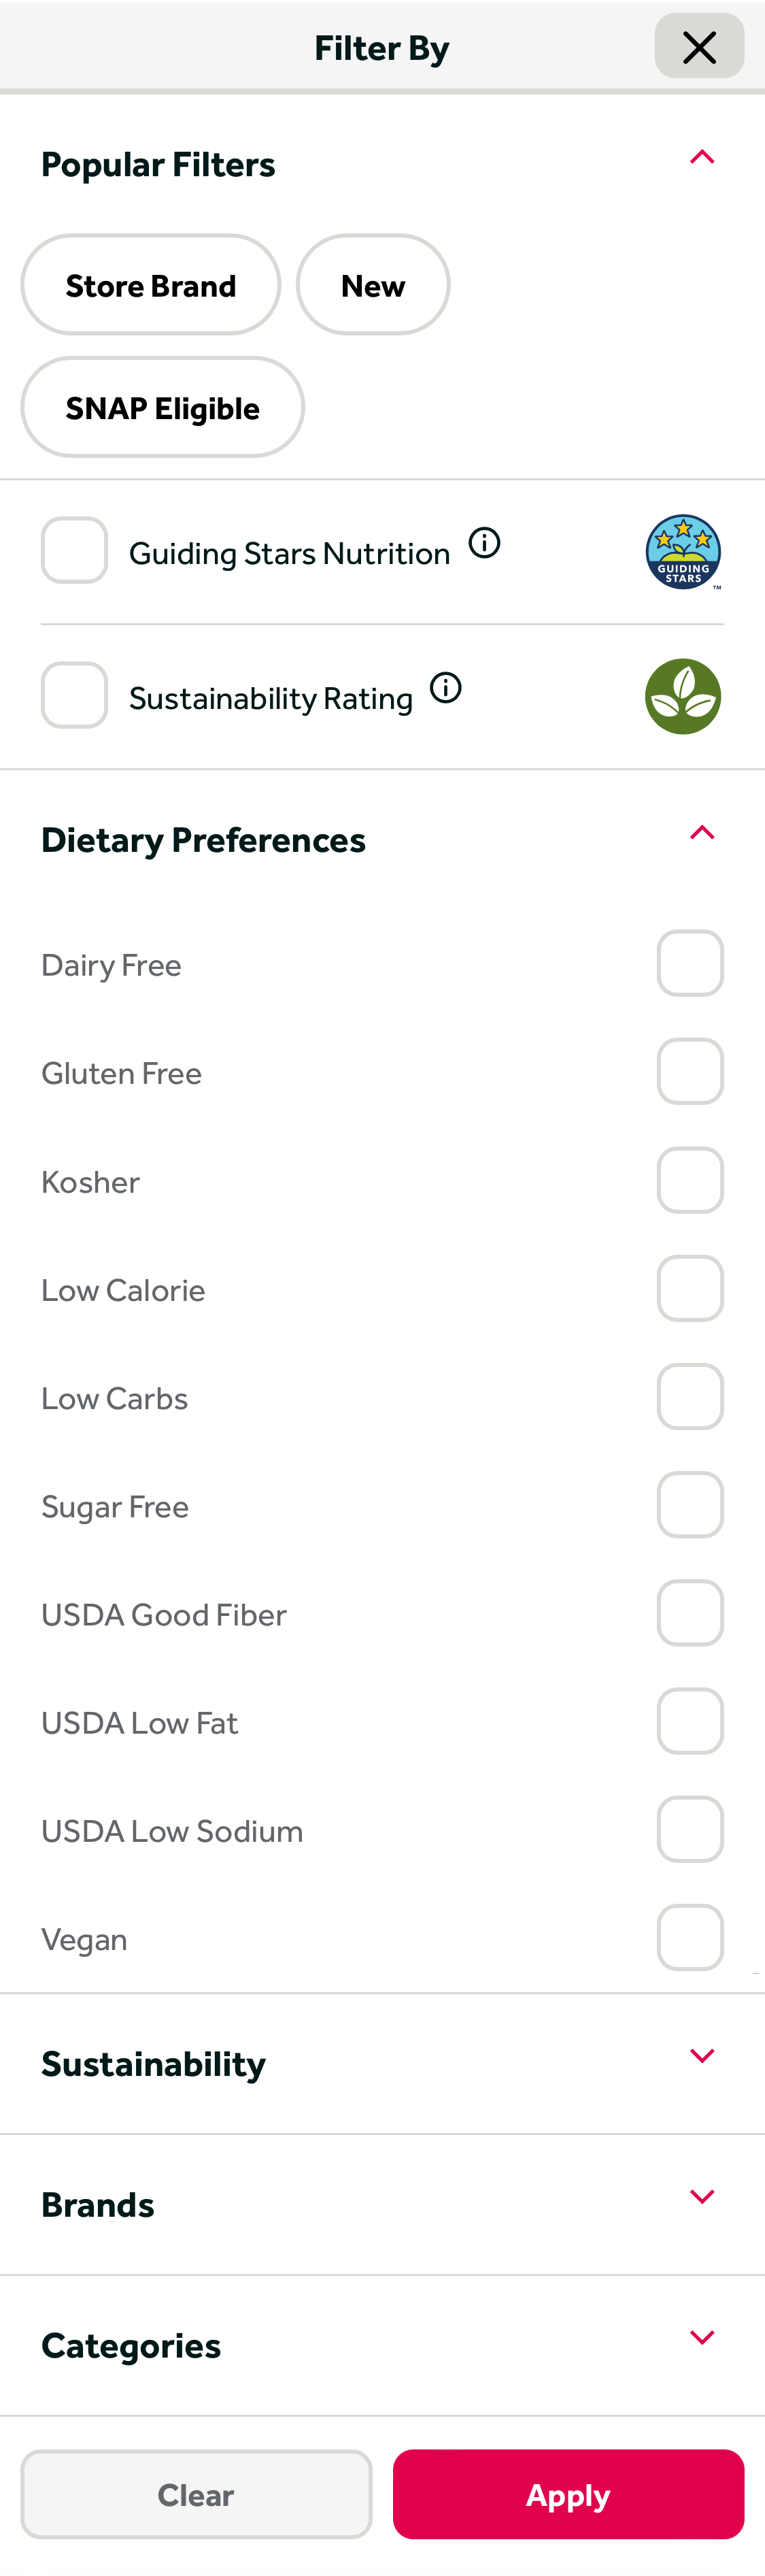The image size is (765, 2576).
Task: Close the Filter By panel
Action: (x=699, y=46)
